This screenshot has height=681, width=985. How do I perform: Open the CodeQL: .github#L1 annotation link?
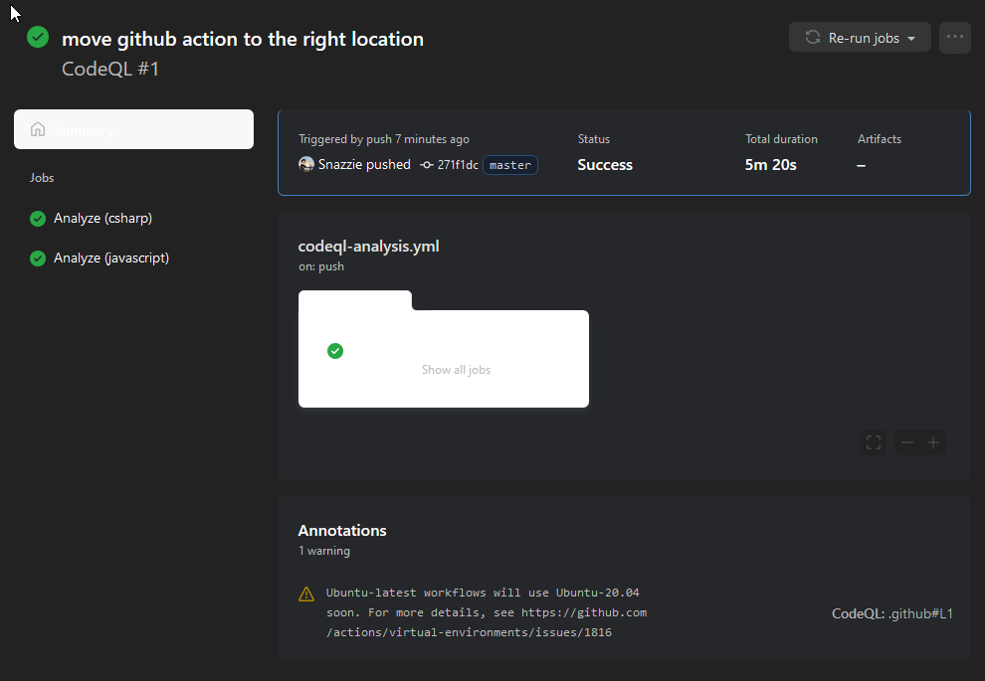[892, 613]
